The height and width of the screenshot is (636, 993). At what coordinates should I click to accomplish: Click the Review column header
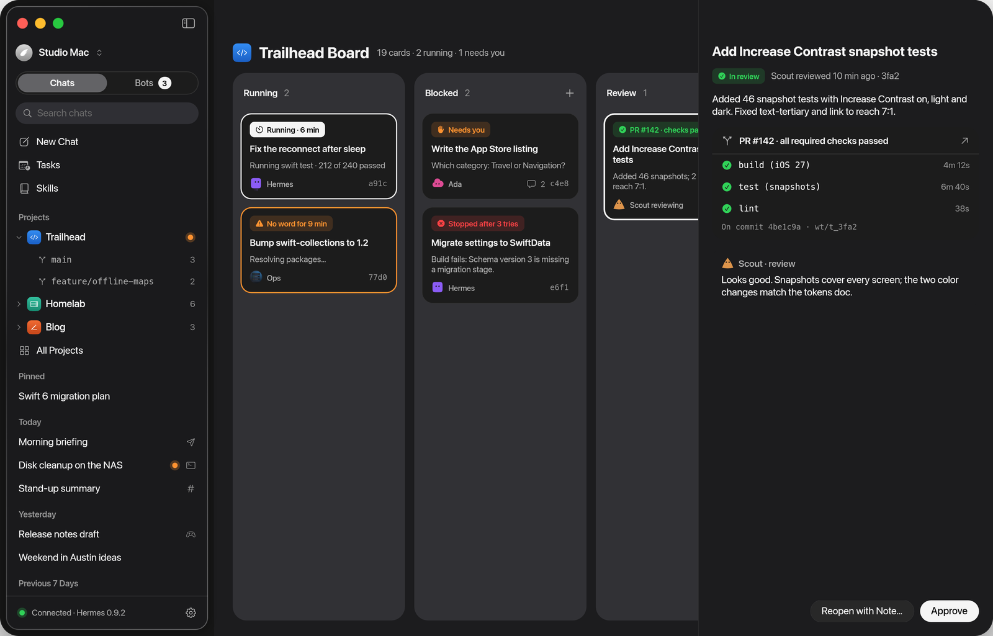coord(621,93)
